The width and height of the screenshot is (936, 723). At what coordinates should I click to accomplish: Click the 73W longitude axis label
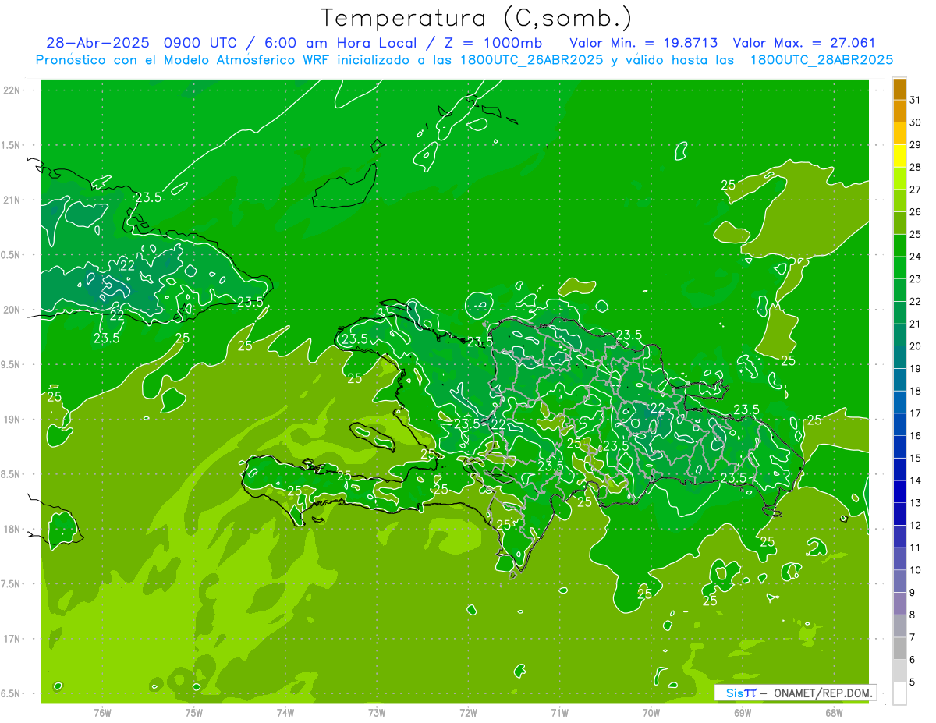click(x=377, y=712)
